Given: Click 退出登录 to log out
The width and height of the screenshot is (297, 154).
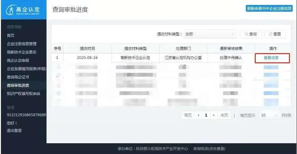Looking at the screenshot, I should click(14, 130).
